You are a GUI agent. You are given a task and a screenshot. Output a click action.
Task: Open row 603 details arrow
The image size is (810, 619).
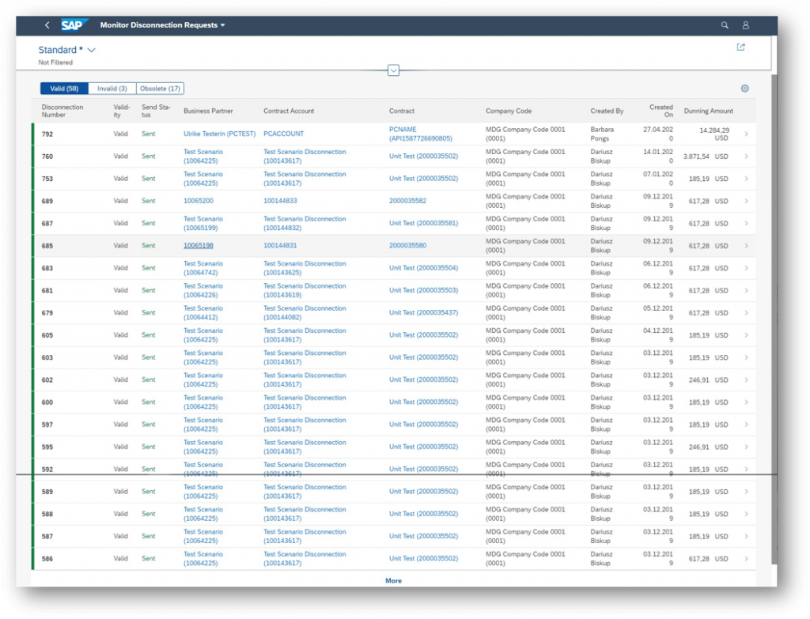pos(747,357)
